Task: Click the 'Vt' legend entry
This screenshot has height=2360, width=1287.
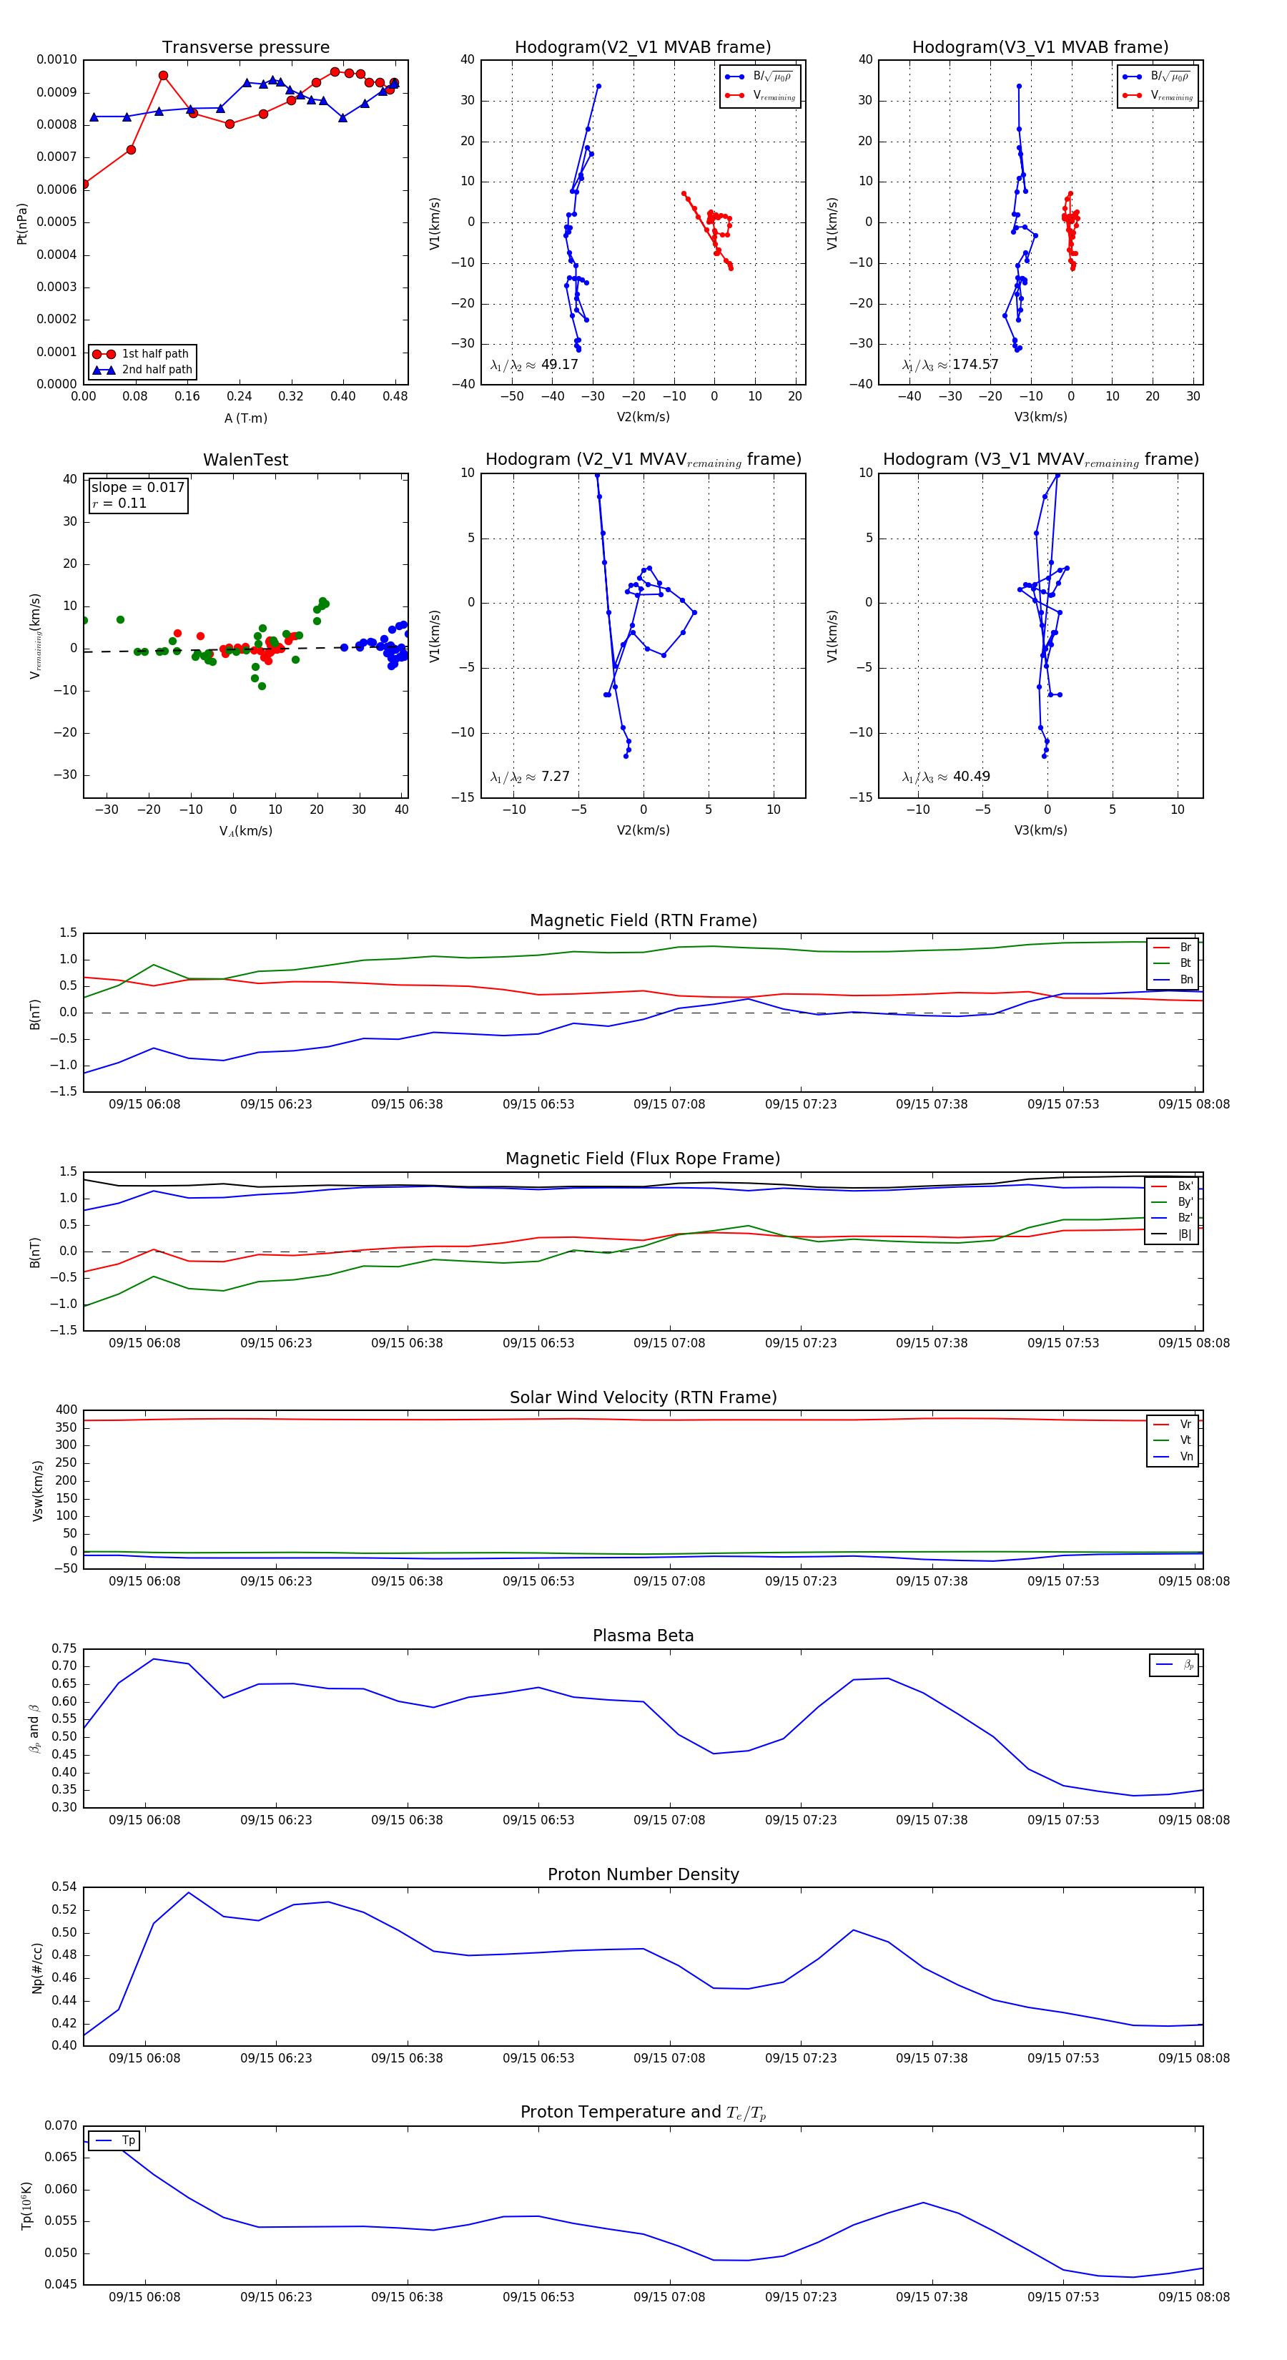Action: click(x=1173, y=1440)
